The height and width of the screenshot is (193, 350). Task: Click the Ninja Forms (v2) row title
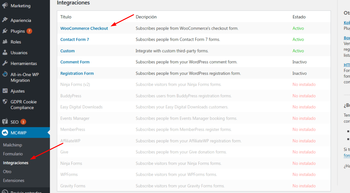pyautogui.click(x=75, y=84)
